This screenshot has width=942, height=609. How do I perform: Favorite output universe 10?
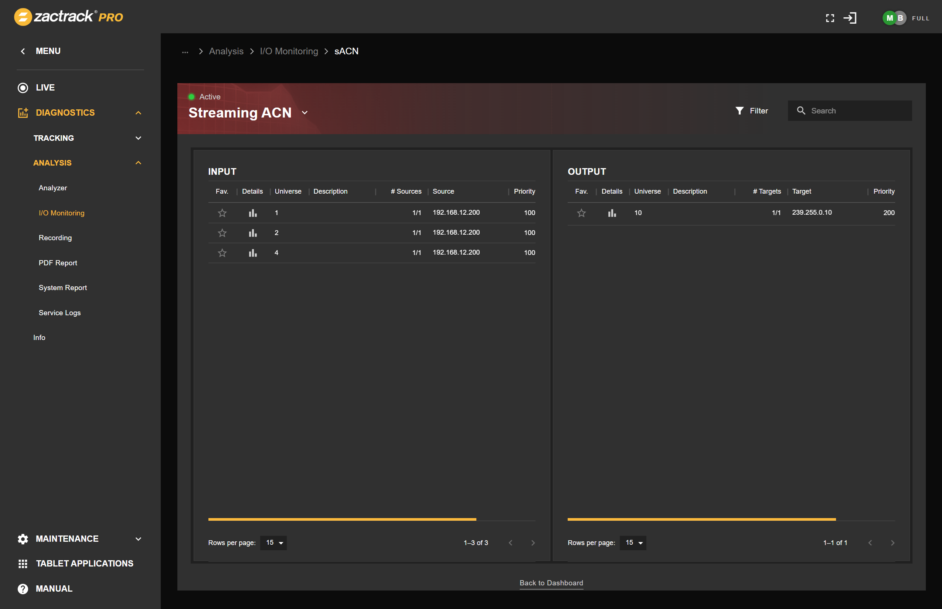[581, 213]
